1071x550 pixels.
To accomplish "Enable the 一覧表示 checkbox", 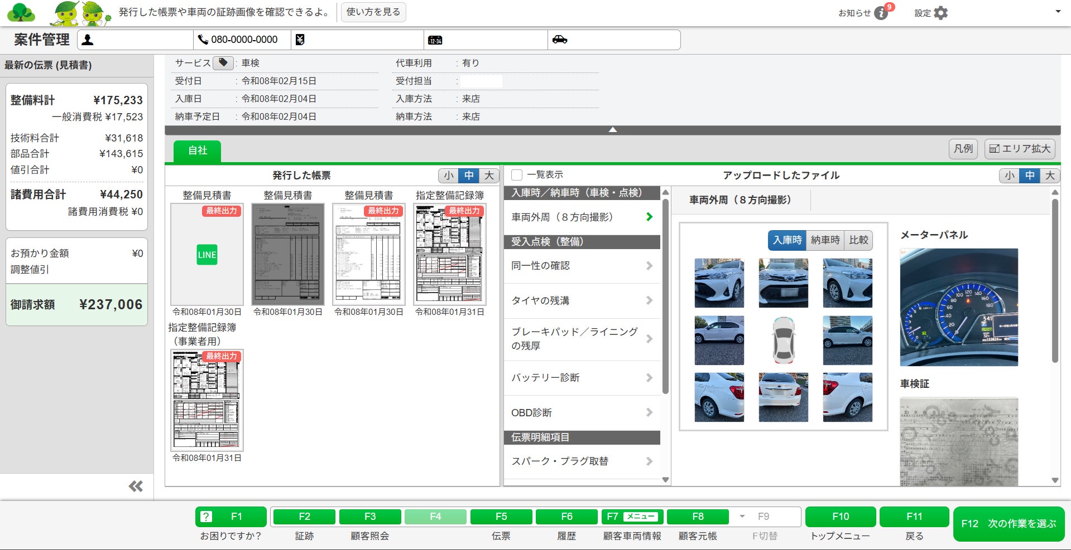I will (517, 175).
